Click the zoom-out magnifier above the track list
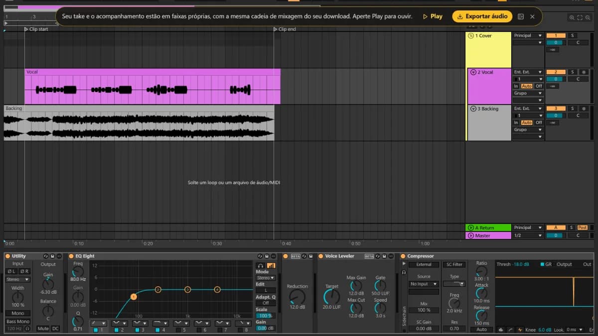Screen dimensions: 598x336 (x=588, y=17)
